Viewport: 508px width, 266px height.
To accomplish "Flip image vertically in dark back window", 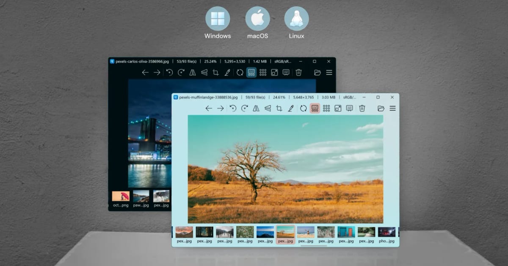I will [x=204, y=73].
